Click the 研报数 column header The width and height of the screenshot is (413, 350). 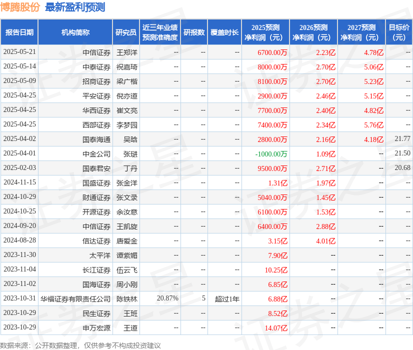coord(194,32)
